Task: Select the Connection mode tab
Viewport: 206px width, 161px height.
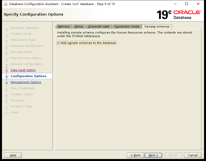Action: (127, 26)
